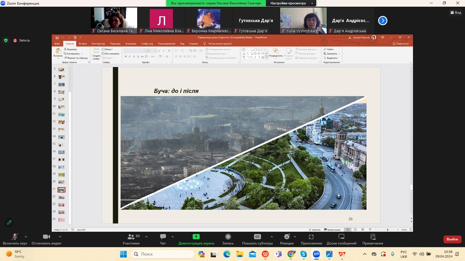Click the Вид view button

456,12
